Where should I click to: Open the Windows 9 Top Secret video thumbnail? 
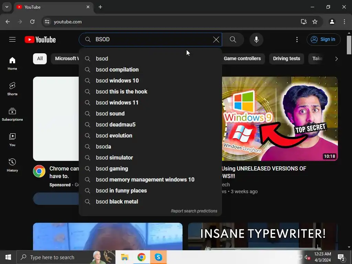click(x=280, y=119)
